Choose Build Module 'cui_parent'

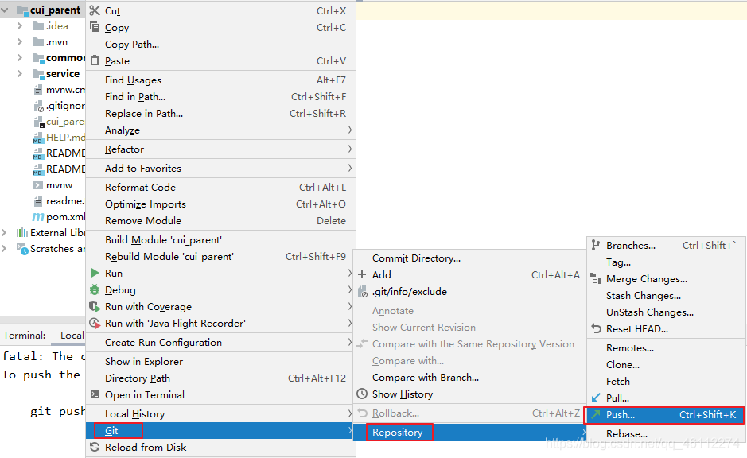click(x=220, y=239)
